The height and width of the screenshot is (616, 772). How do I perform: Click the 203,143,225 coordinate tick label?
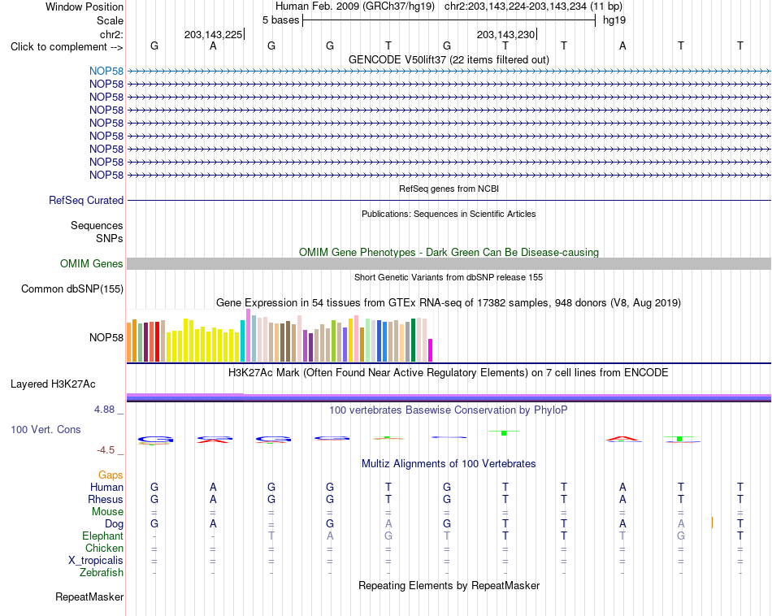point(213,34)
